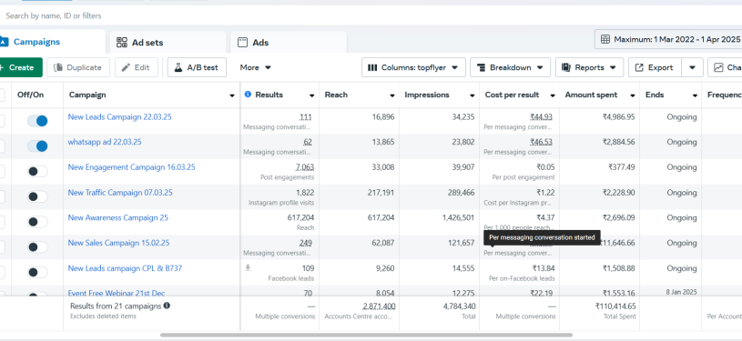Viewport: 742px width, 341px height.
Task: Click the Export button
Action: [655, 67]
